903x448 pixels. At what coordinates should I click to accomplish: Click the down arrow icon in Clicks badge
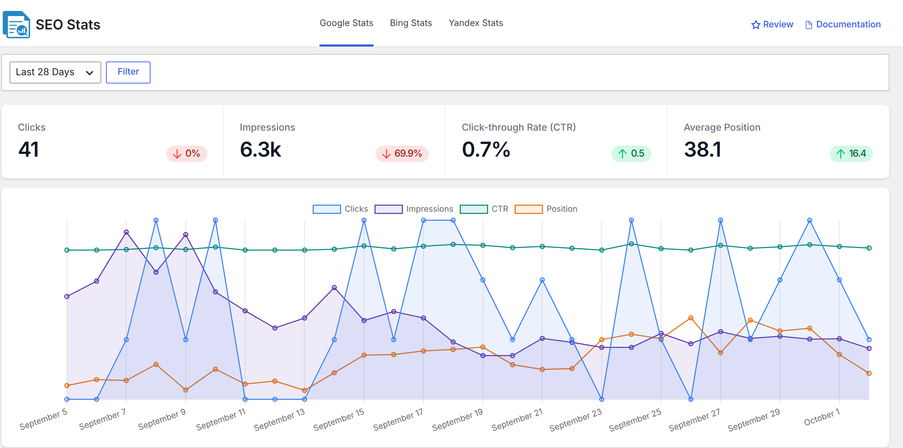coord(177,154)
